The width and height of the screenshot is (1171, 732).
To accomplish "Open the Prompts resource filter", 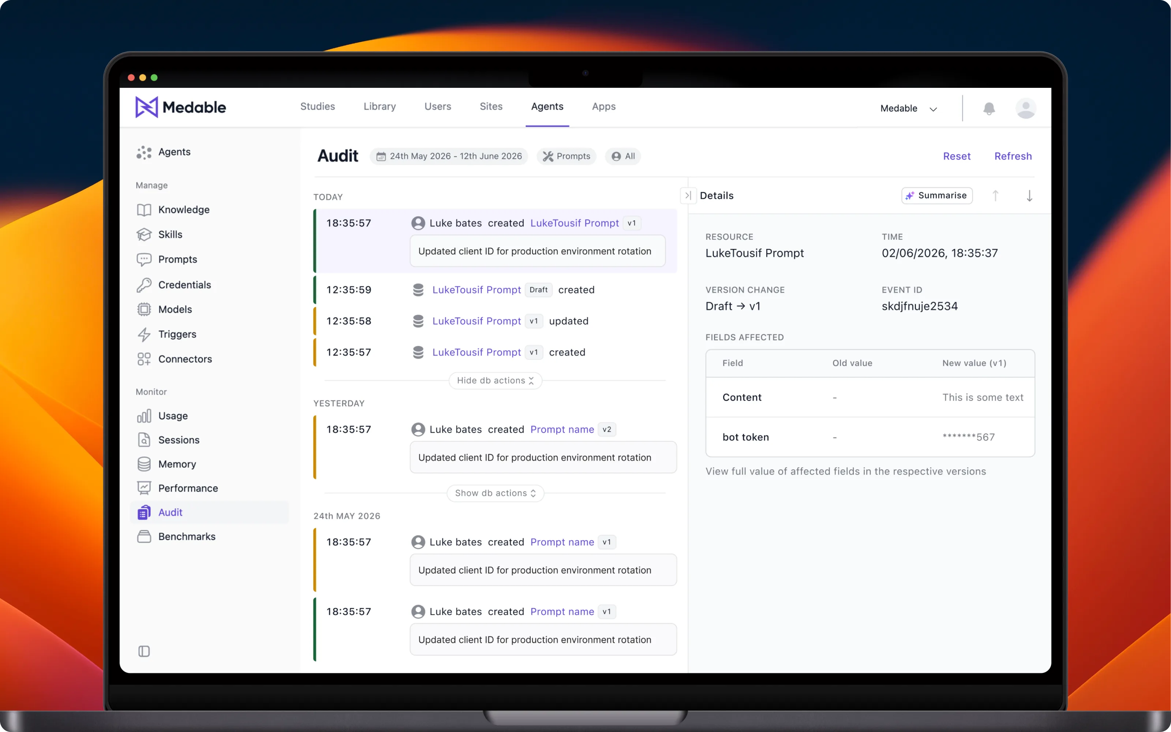I will [x=566, y=156].
